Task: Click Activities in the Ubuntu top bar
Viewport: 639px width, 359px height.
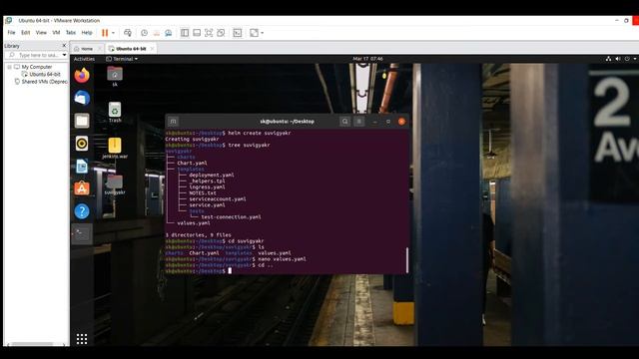Action: click(x=84, y=59)
